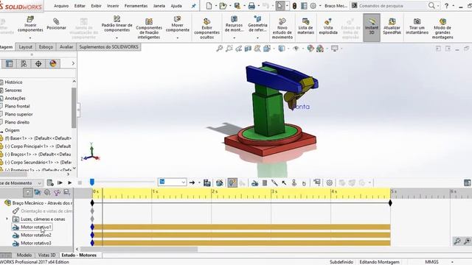Open Motion Study Properties gear icon
Viewport: 472px width, 265px height.
tap(330, 183)
